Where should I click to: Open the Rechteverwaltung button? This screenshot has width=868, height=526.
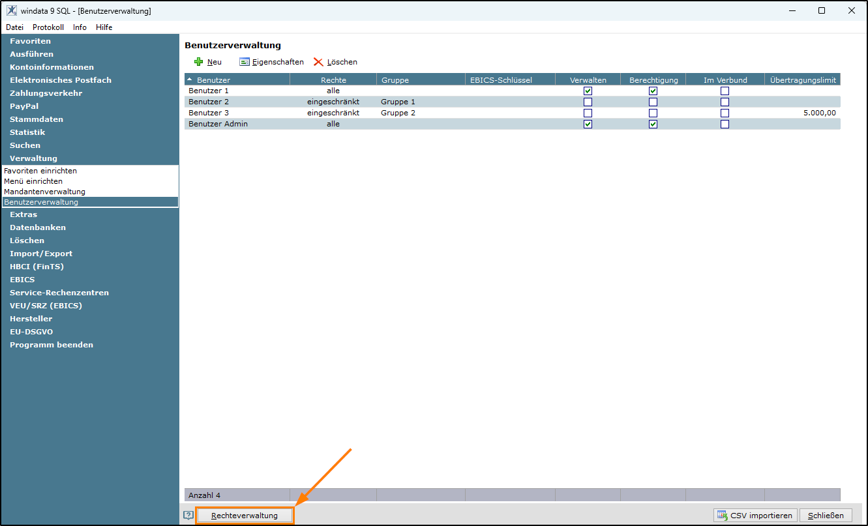pyautogui.click(x=245, y=516)
